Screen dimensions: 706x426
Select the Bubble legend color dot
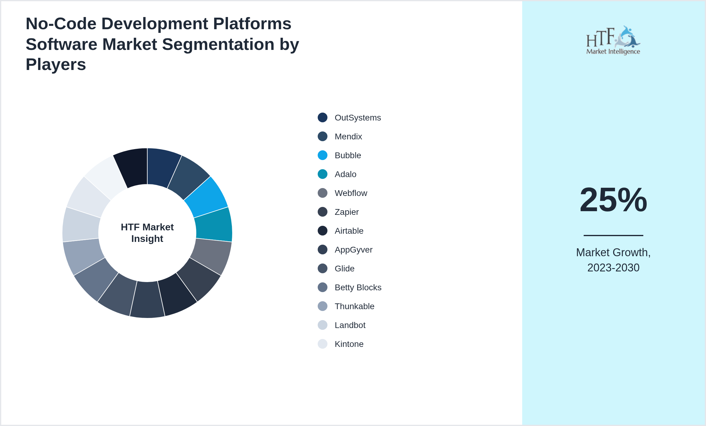click(322, 155)
